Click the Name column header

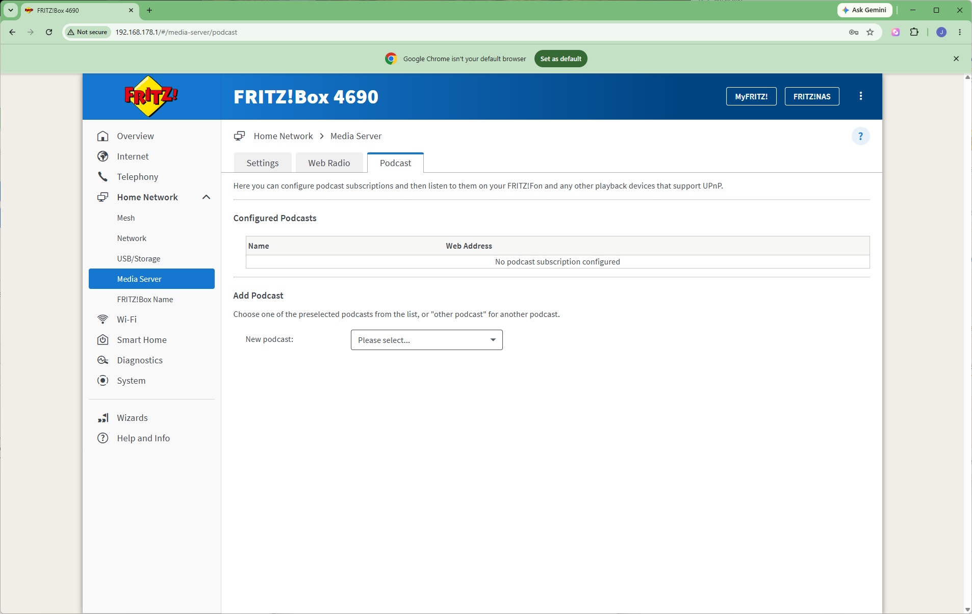(259, 246)
